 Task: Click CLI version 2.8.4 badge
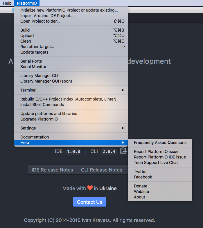(x=109, y=152)
